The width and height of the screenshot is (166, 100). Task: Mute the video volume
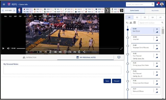click(8, 48)
